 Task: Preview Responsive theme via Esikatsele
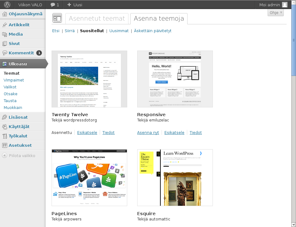coord(174,132)
